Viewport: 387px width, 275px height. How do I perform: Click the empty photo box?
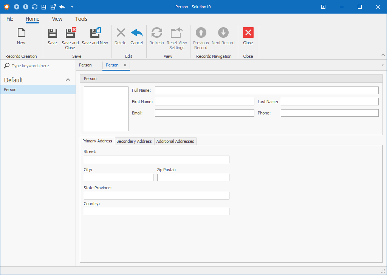(x=106, y=109)
